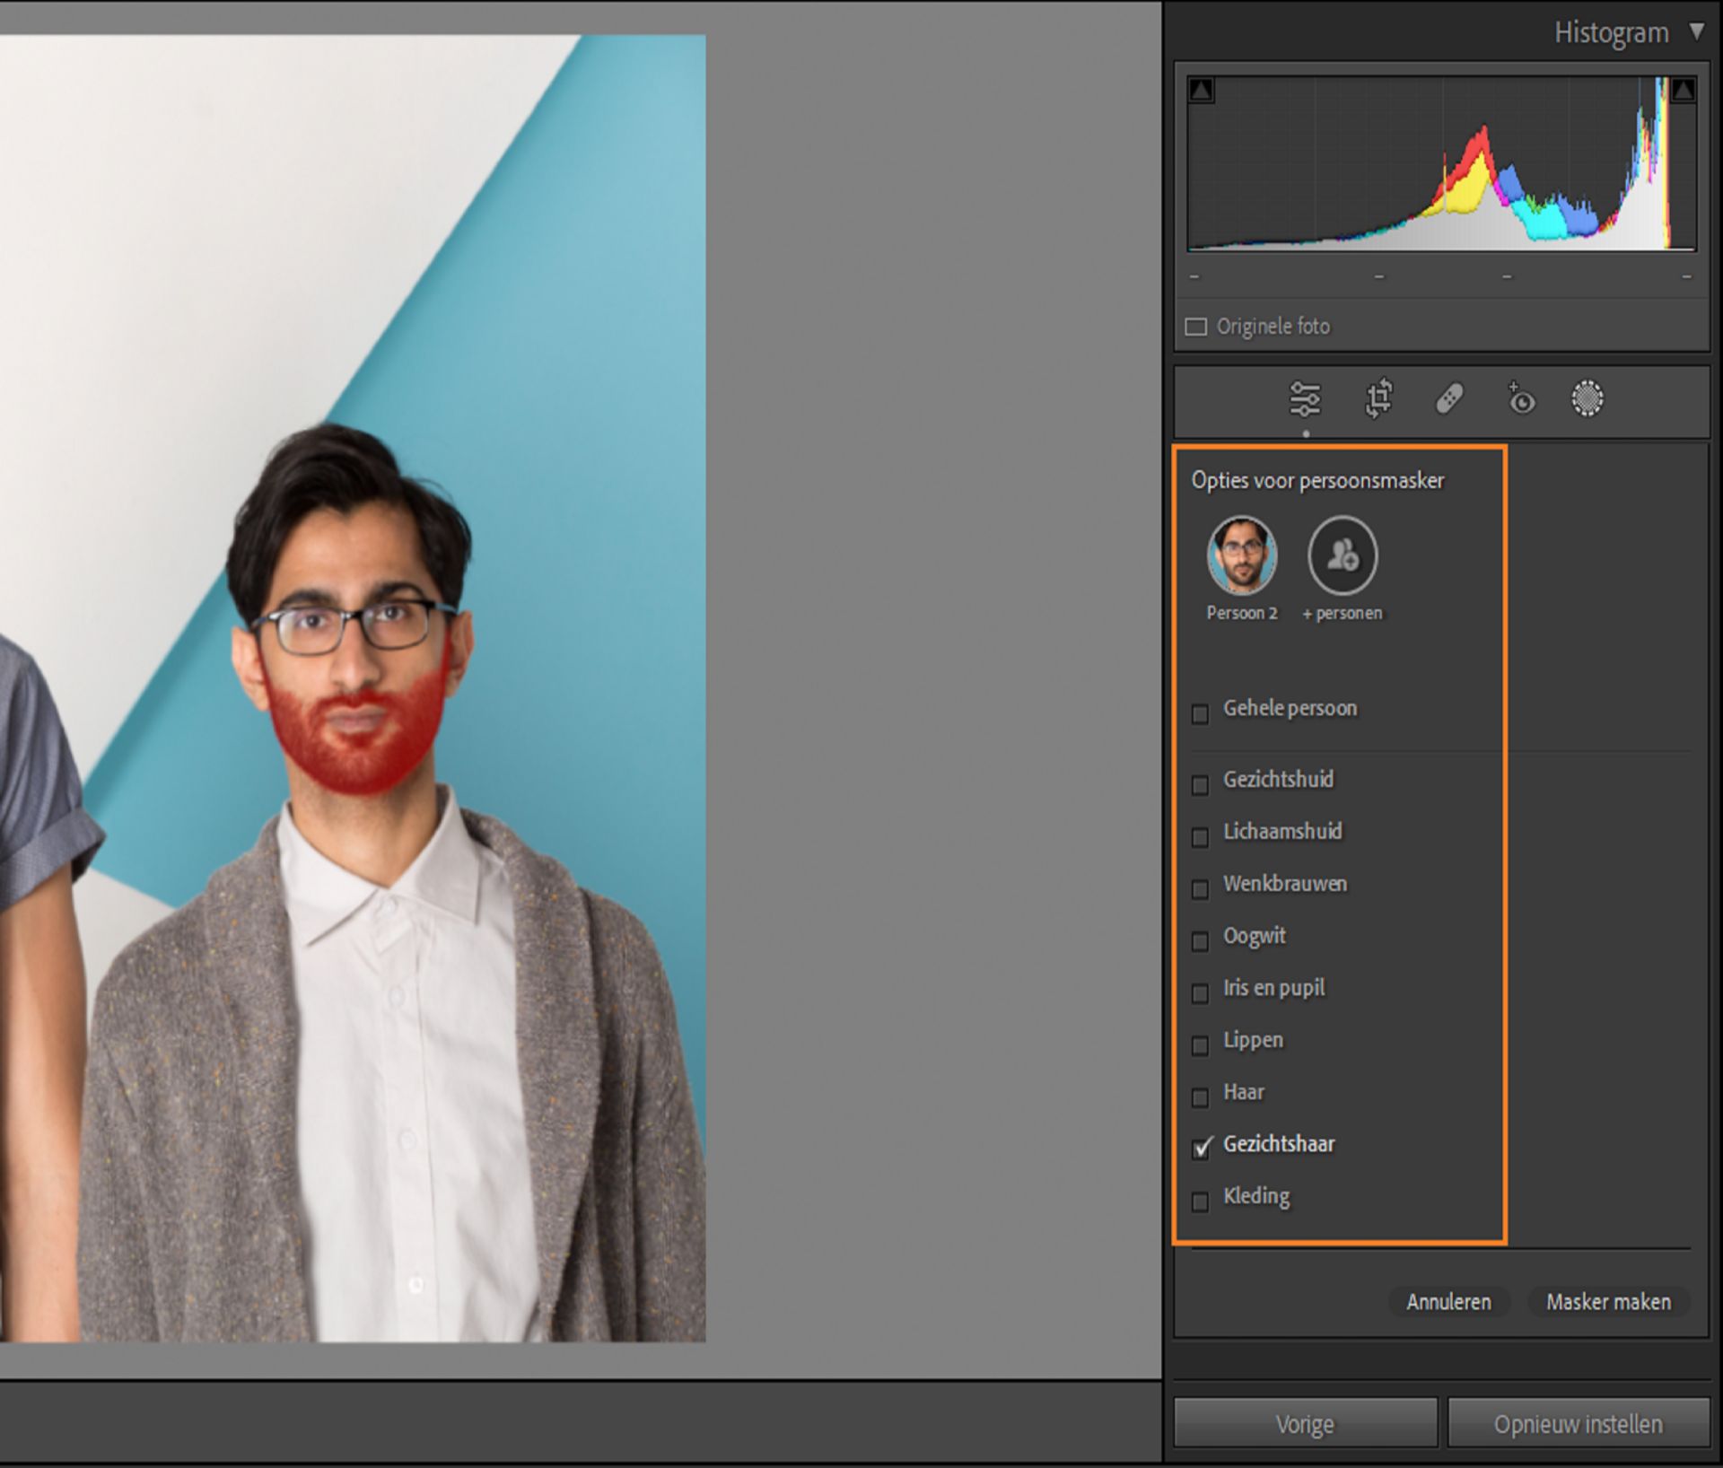Image resolution: width=1723 pixels, height=1468 pixels.
Task: Check the Gehele persoon option
Action: (x=1200, y=714)
